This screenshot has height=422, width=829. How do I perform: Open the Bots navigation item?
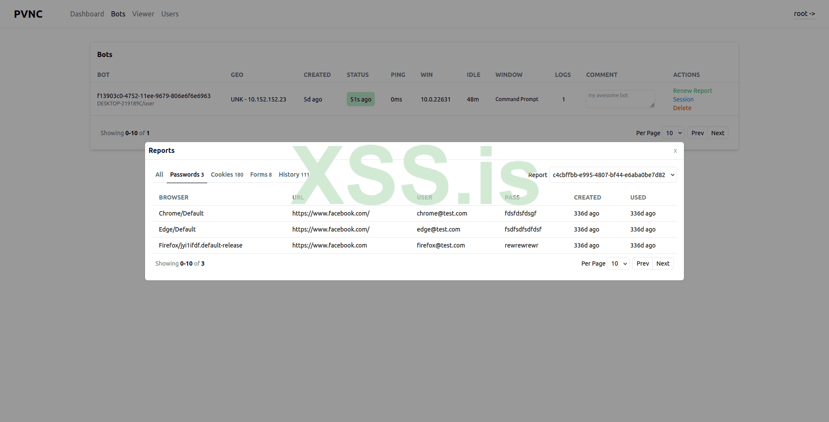coord(118,14)
